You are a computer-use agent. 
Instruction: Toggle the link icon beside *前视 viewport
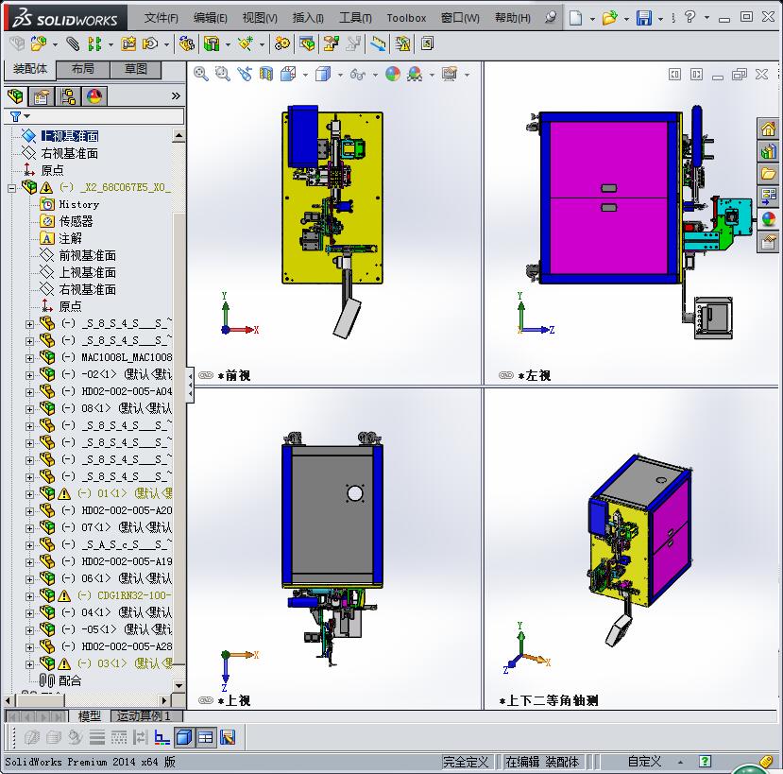tap(206, 375)
